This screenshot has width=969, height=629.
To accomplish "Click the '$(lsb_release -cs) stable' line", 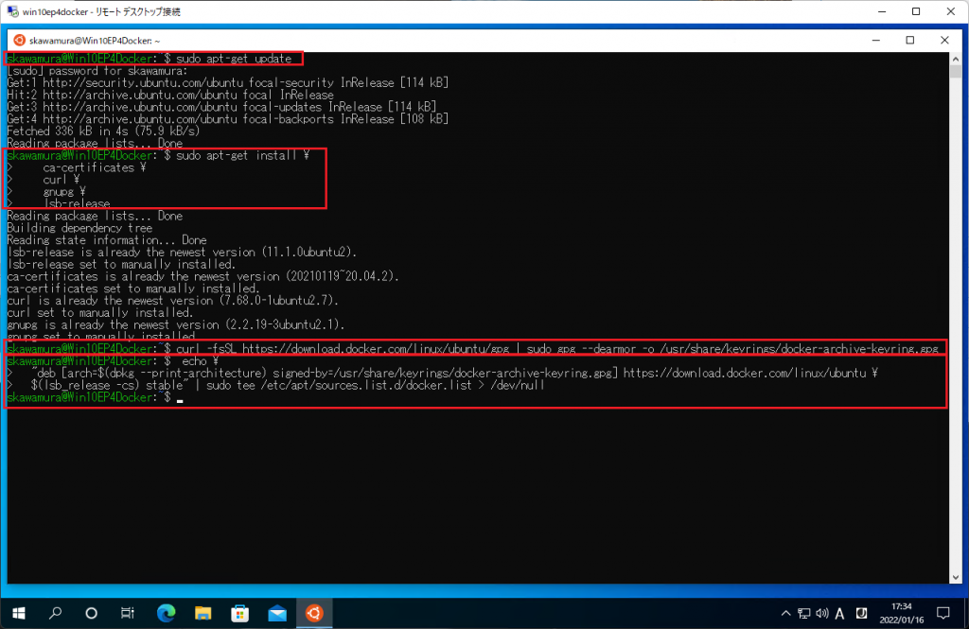I will click(x=288, y=386).
